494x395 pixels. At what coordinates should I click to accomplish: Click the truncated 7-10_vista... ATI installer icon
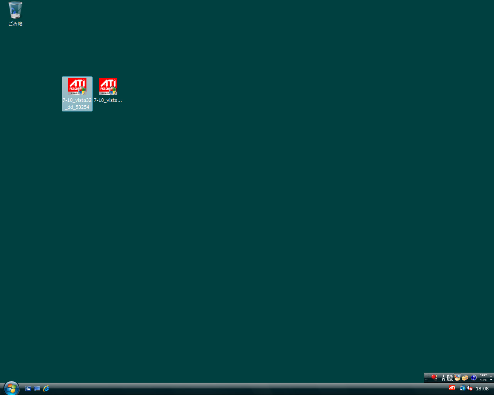click(108, 87)
